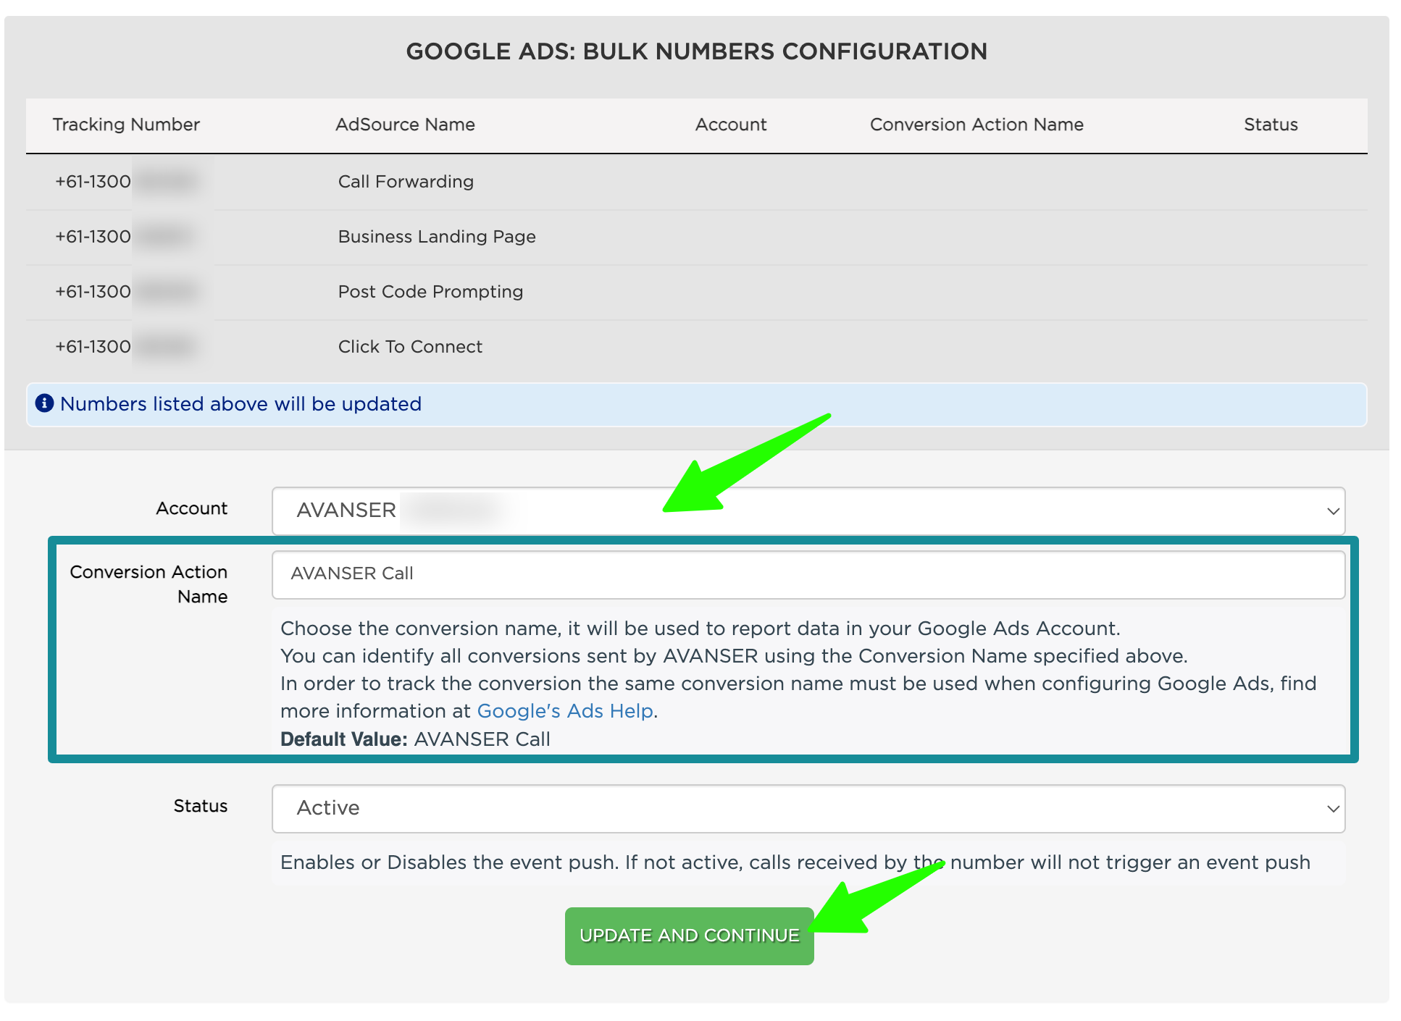The image size is (1401, 1021).
Task: Click the Status column header in the table
Action: (x=1270, y=125)
